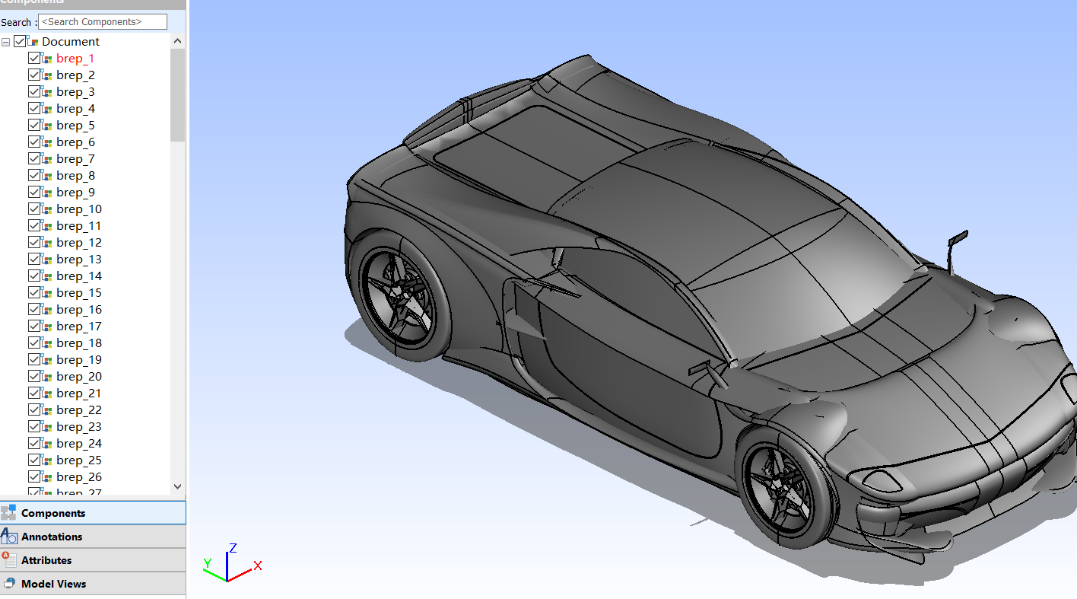Click the component icon beside brep_15
The image size is (1077, 599).
tap(47, 292)
